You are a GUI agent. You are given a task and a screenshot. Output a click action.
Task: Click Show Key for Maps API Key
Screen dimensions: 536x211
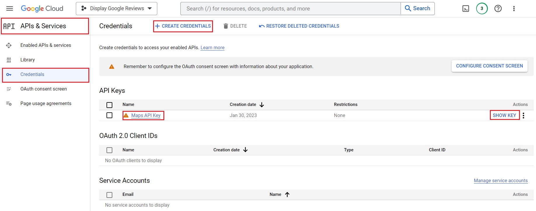[x=504, y=115]
